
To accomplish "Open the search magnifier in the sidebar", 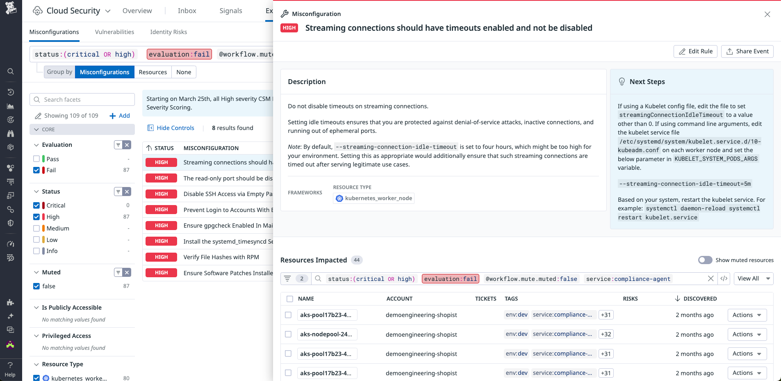I will [x=11, y=71].
